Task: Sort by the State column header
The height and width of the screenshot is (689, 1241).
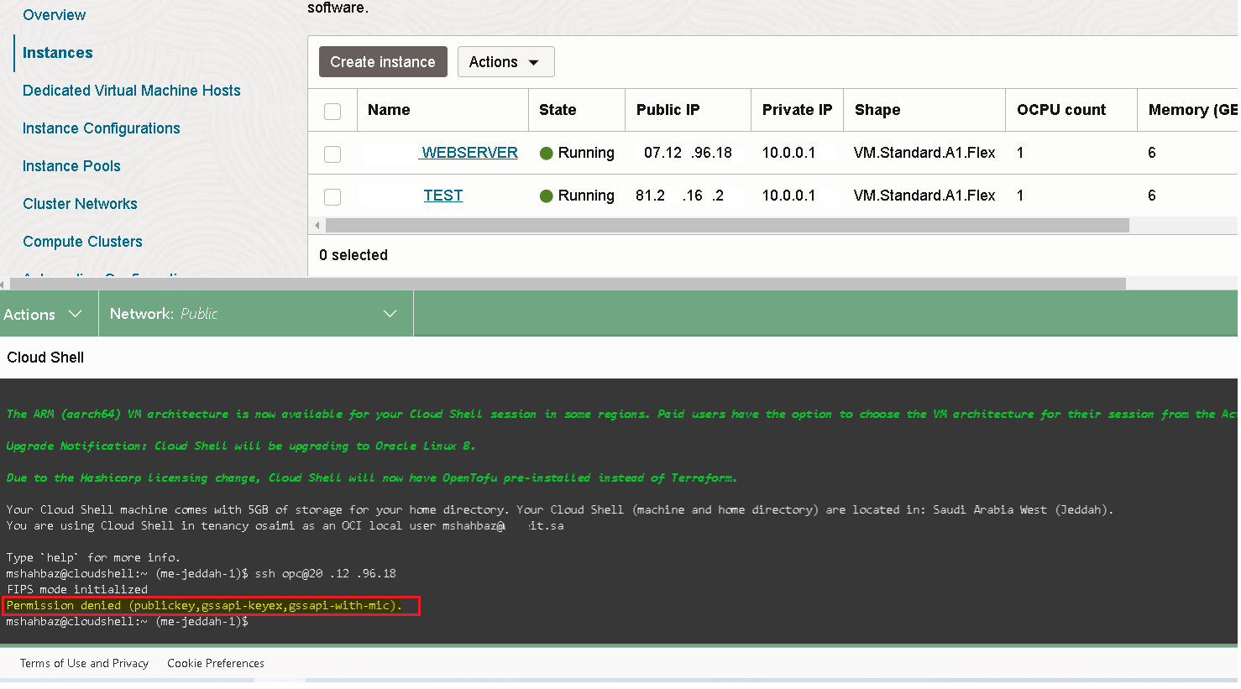Action: pos(558,110)
